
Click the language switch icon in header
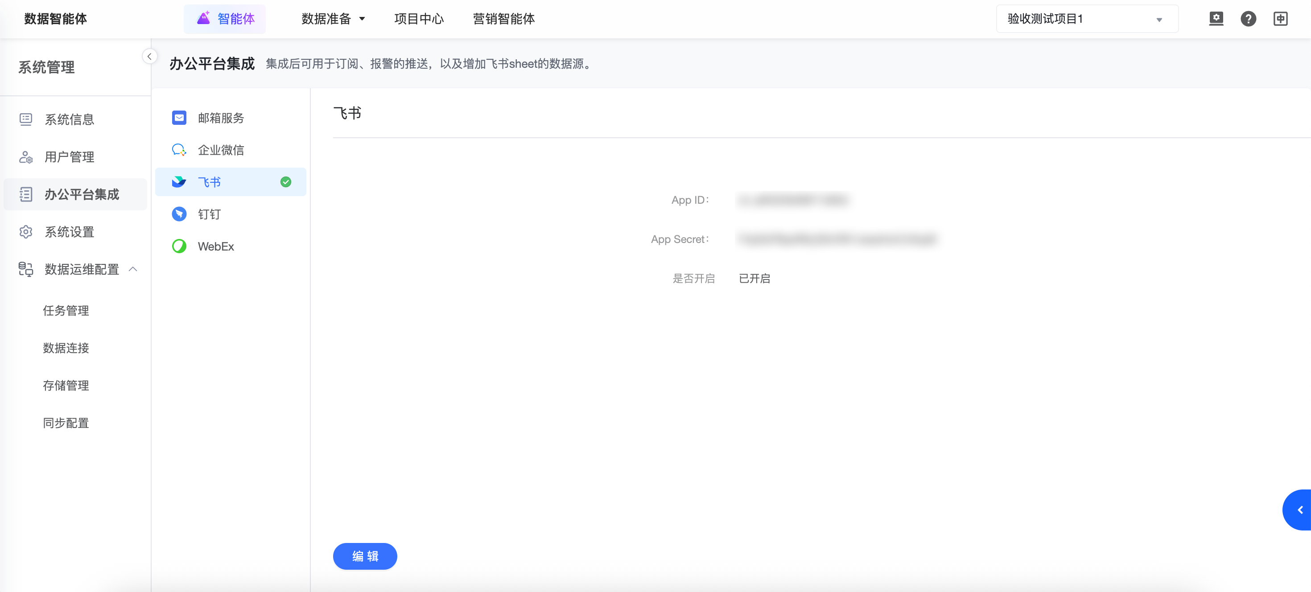1281,19
